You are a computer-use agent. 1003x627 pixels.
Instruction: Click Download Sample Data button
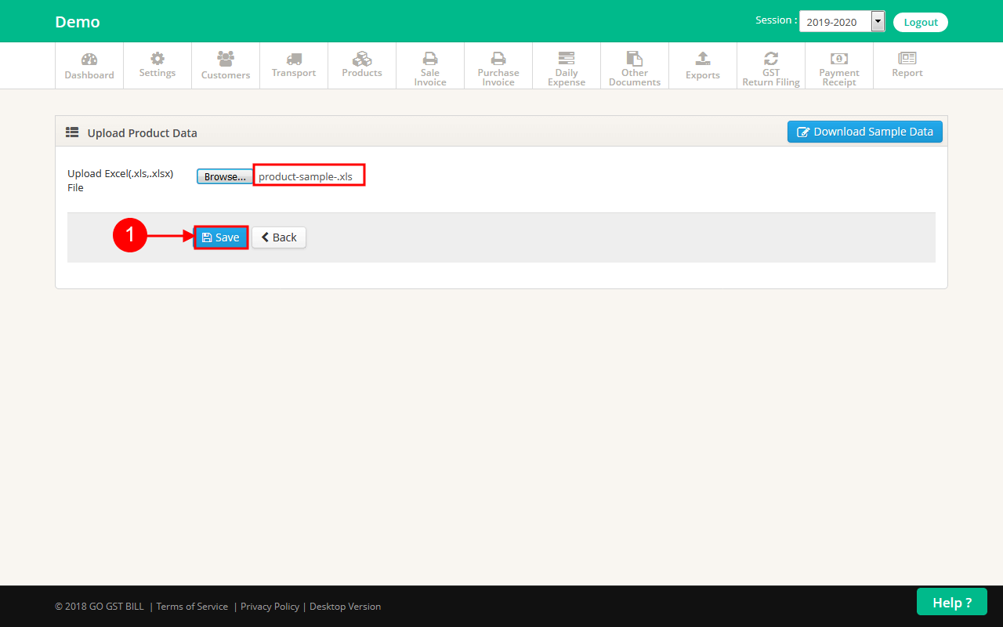point(865,132)
